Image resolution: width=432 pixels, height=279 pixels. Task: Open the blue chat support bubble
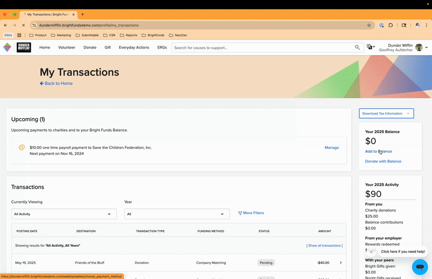[x=420, y=267]
